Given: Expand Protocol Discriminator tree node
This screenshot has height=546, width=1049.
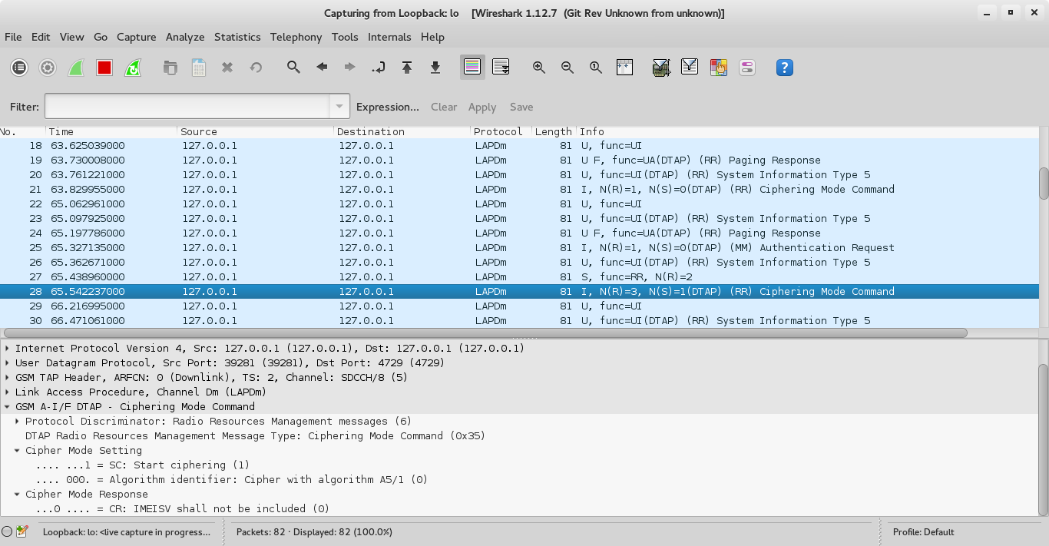Looking at the screenshot, I should tap(18, 422).
